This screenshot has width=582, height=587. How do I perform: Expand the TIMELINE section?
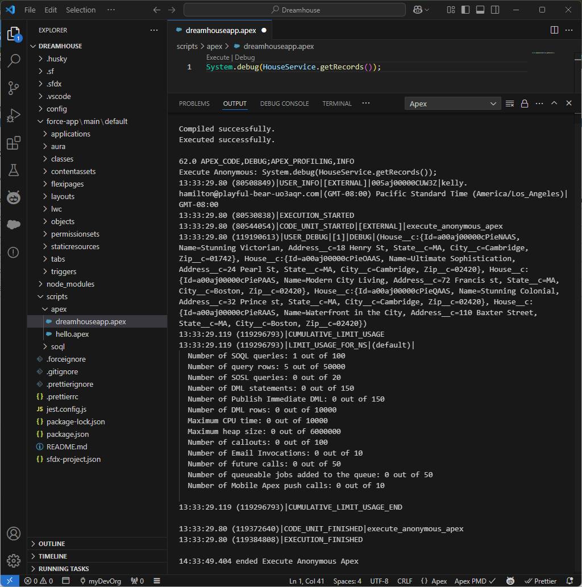click(97, 556)
